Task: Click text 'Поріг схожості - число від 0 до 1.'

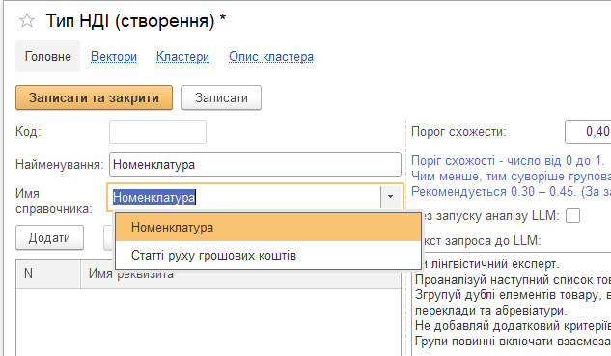Action: (x=508, y=160)
